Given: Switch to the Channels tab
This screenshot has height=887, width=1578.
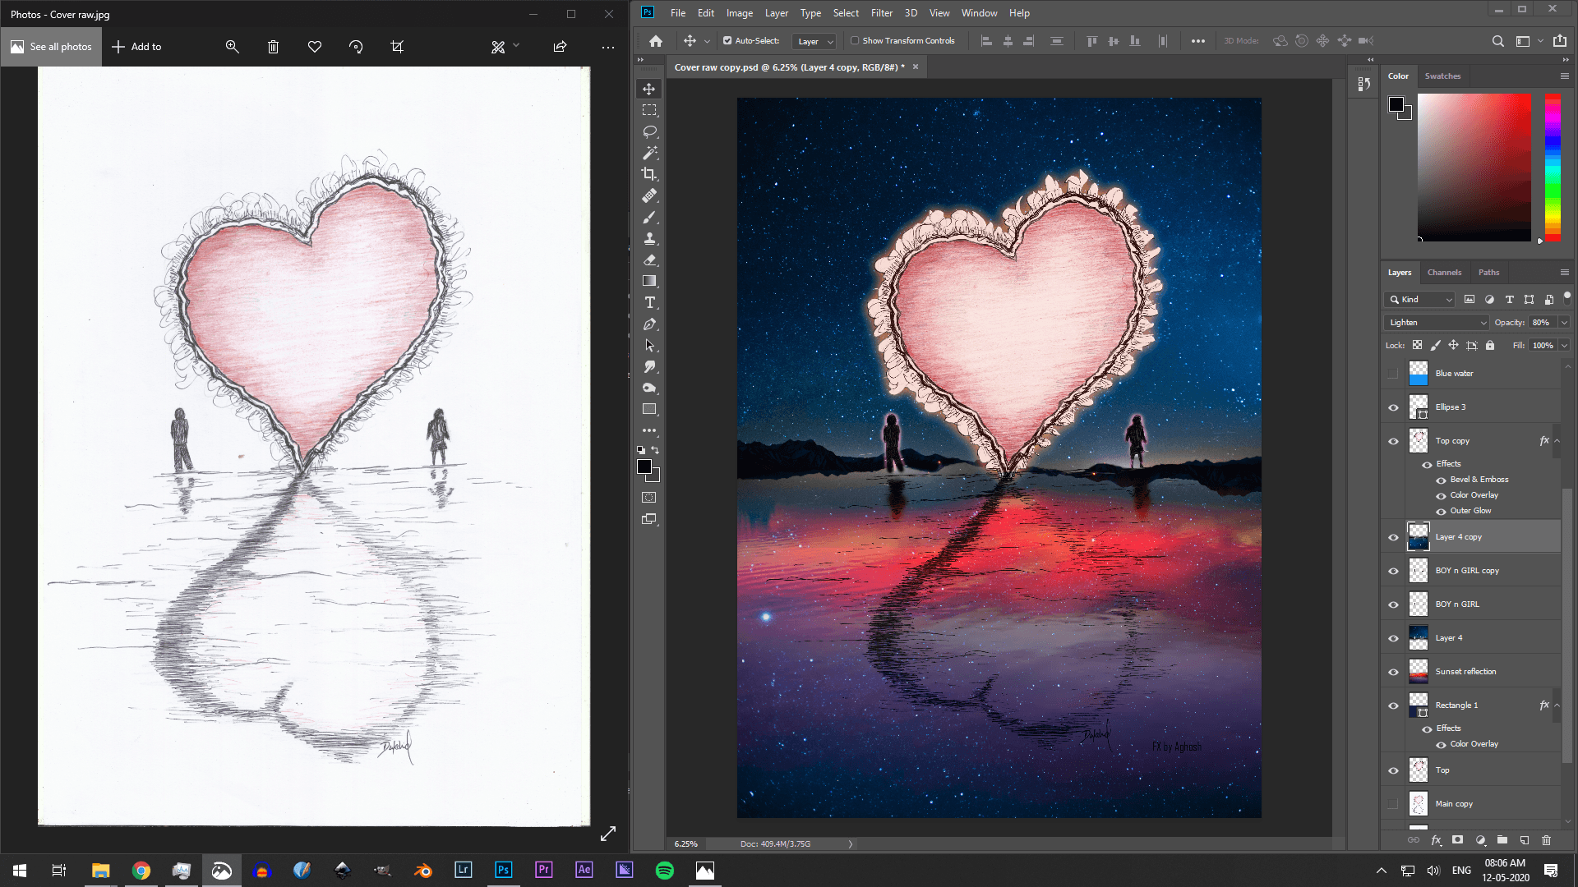Looking at the screenshot, I should 1444,272.
